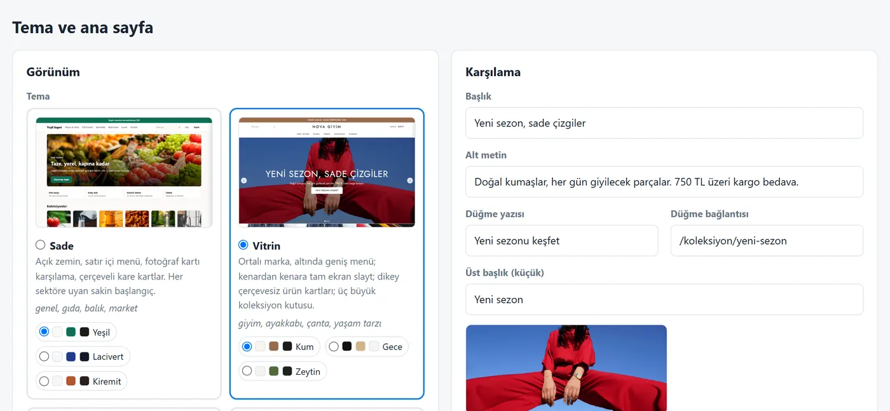Screen dimensions: 890x411
Task: Click the tan brown swatch in Kum palette
Action: tap(273, 346)
